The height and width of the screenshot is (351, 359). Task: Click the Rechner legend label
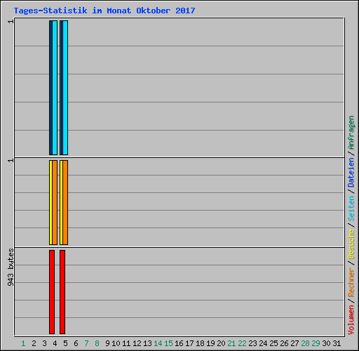tap(351, 282)
